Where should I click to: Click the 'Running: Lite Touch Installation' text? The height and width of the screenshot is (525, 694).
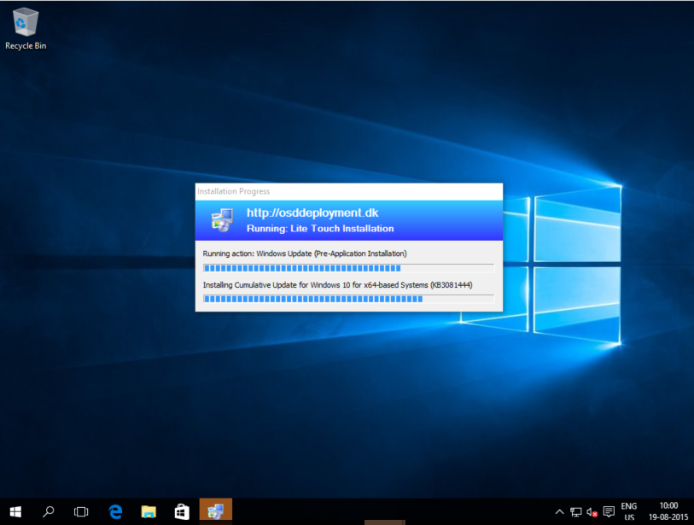click(x=320, y=229)
